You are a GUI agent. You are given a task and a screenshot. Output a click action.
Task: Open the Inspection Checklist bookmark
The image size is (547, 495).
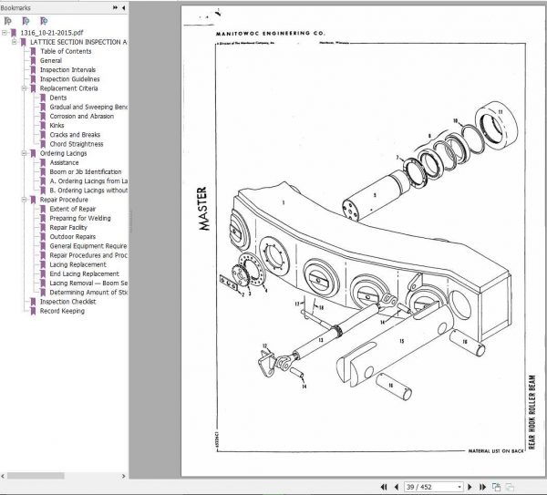(x=67, y=302)
